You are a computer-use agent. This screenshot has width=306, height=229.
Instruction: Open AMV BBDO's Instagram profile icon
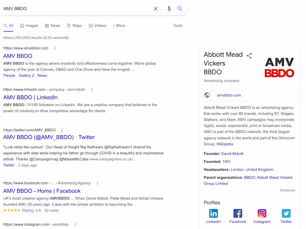click(x=262, y=214)
